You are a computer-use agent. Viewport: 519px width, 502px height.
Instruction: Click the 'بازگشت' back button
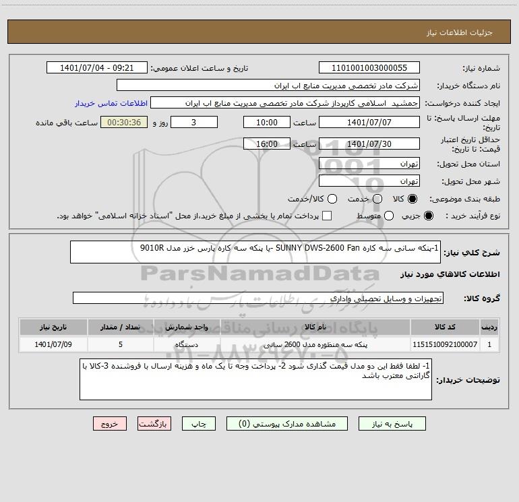click(x=154, y=424)
